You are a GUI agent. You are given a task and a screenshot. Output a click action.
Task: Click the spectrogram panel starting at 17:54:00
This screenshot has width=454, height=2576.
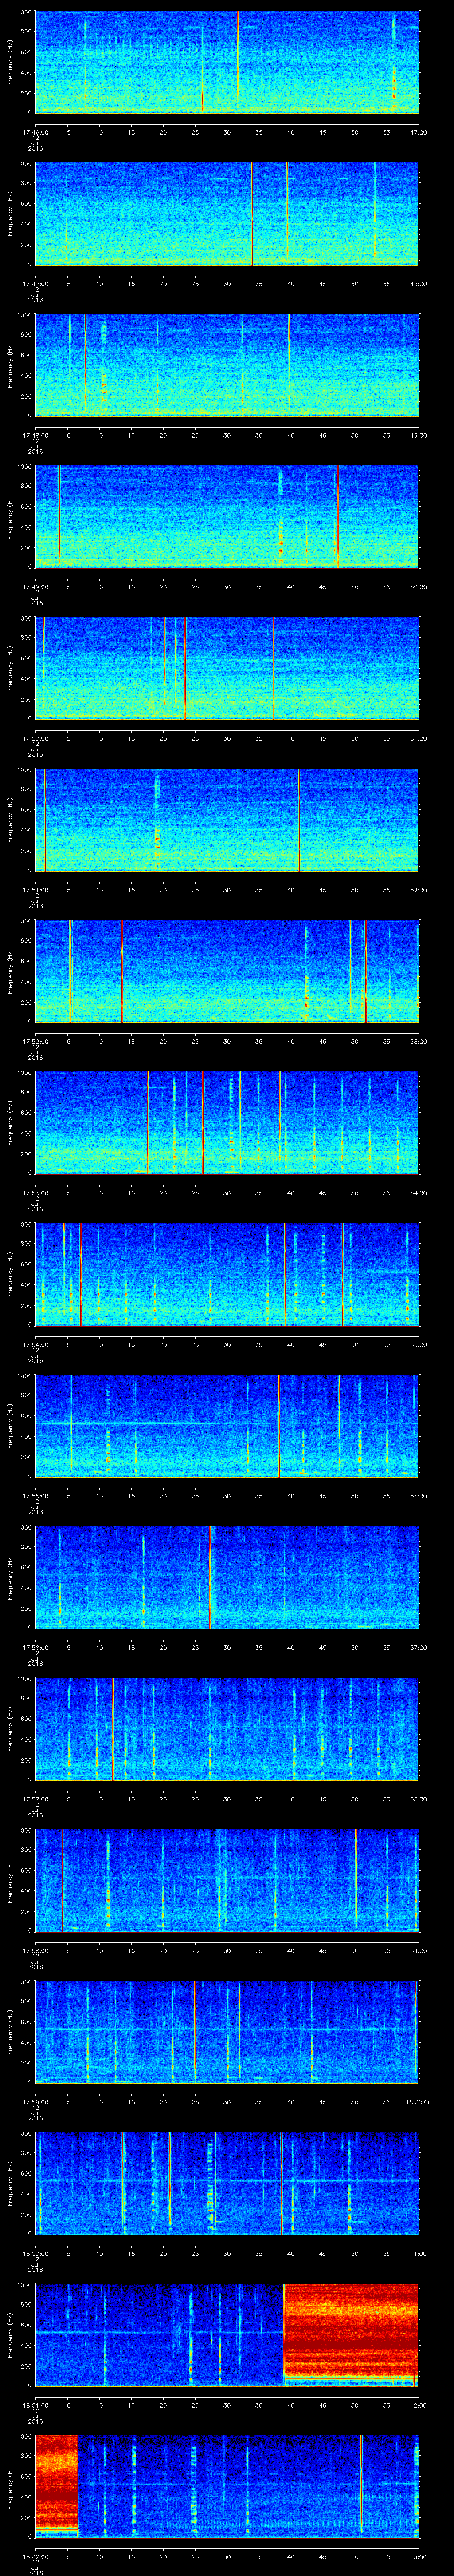click(227, 1274)
